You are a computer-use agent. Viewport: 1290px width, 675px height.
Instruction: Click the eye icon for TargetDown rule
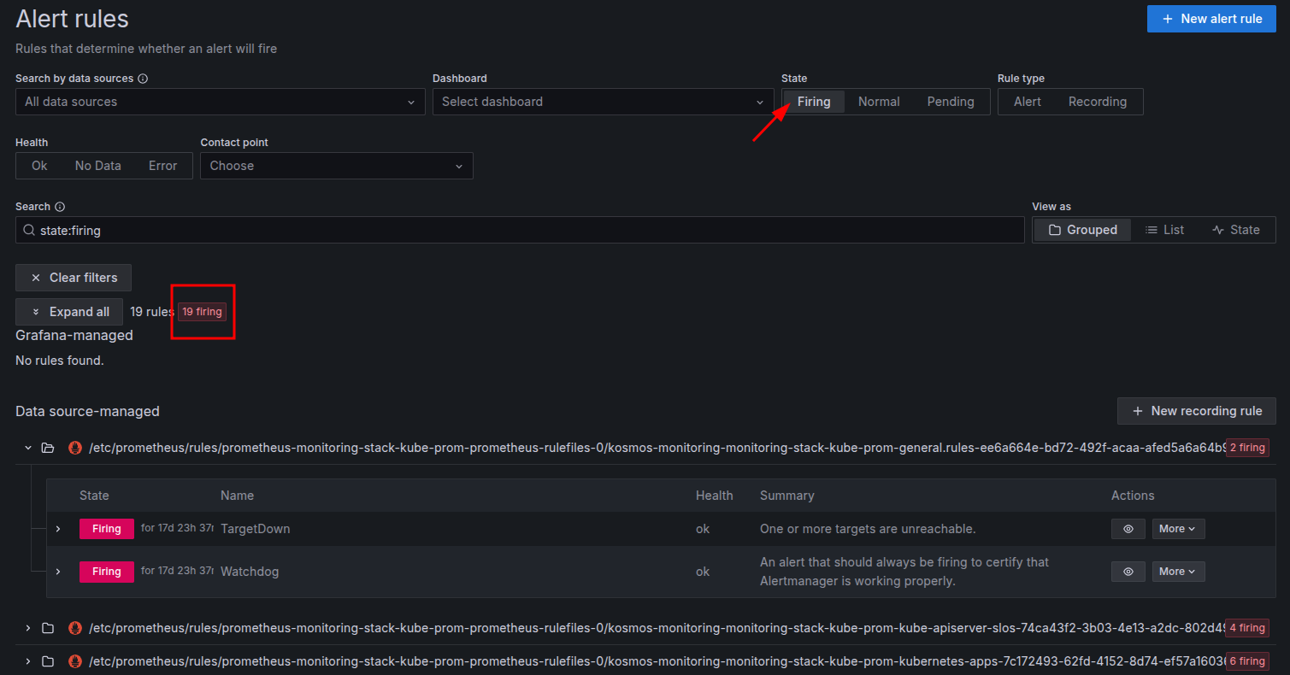point(1128,529)
